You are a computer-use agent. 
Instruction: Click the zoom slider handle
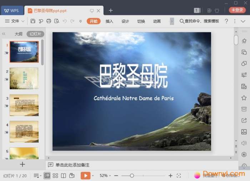pyautogui.click(x=132, y=176)
